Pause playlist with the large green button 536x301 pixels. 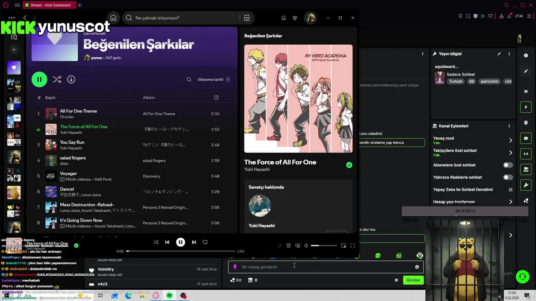pyautogui.click(x=39, y=79)
